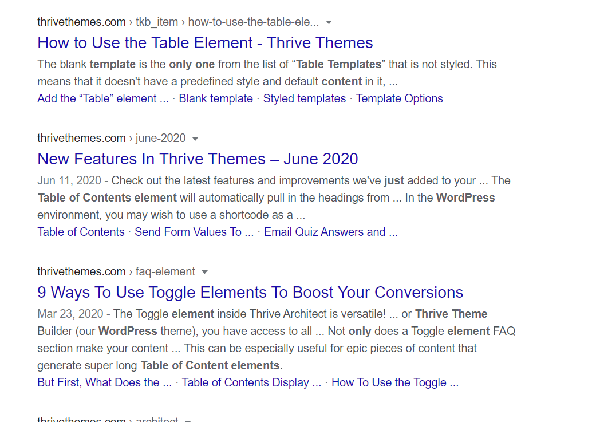
Task: Click the thrivethemes.com › faq-element breadcrumb URL
Action: (x=116, y=272)
